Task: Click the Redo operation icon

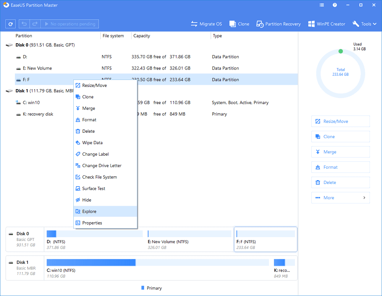Action: [x=35, y=24]
